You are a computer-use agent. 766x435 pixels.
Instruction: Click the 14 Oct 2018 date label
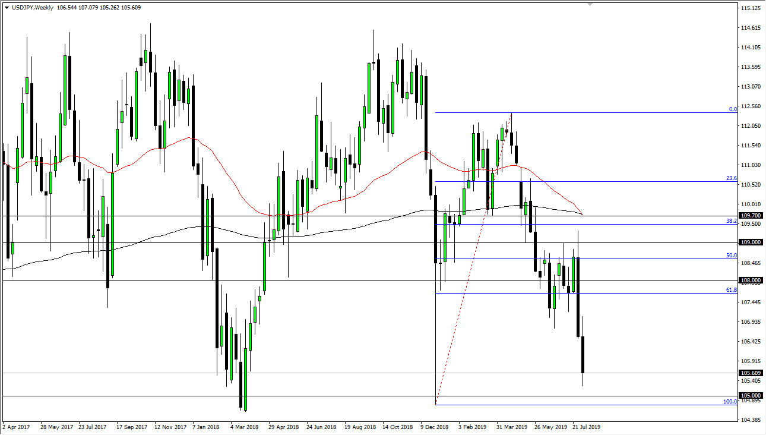point(397,427)
